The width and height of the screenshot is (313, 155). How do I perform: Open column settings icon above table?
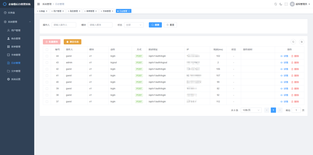tap(302, 42)
